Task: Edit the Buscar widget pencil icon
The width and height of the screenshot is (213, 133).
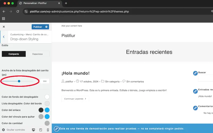Action: (x=195, y=73)
